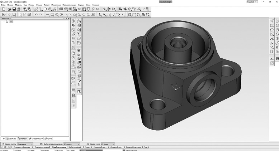Switch to the Спецификация panel tab
The image size is (279, 151).
[37, 138]
